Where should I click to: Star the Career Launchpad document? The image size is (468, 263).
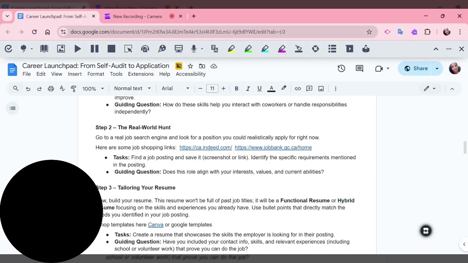pos(190,66)
